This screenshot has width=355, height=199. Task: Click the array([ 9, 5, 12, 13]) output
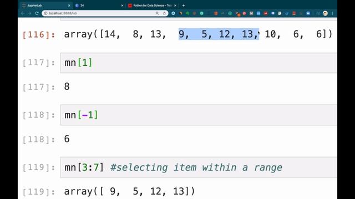tap(129, 191)
